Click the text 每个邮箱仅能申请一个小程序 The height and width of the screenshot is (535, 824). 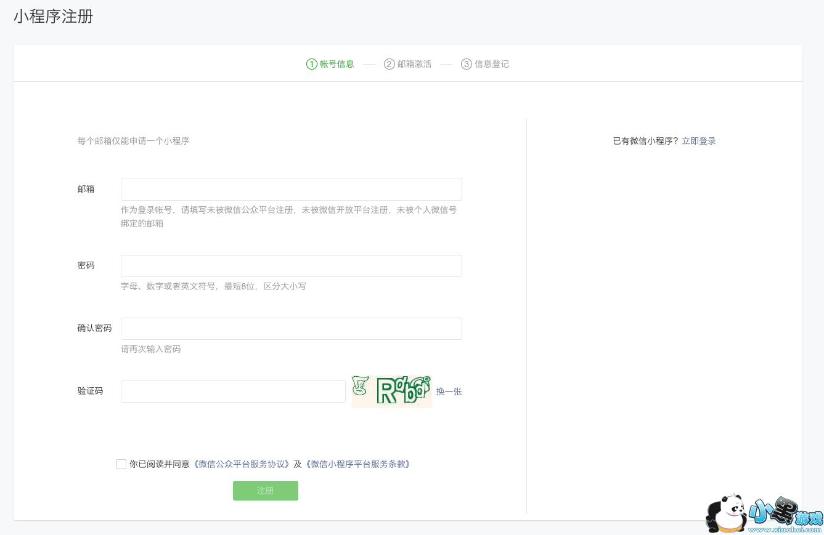(133, 141)
